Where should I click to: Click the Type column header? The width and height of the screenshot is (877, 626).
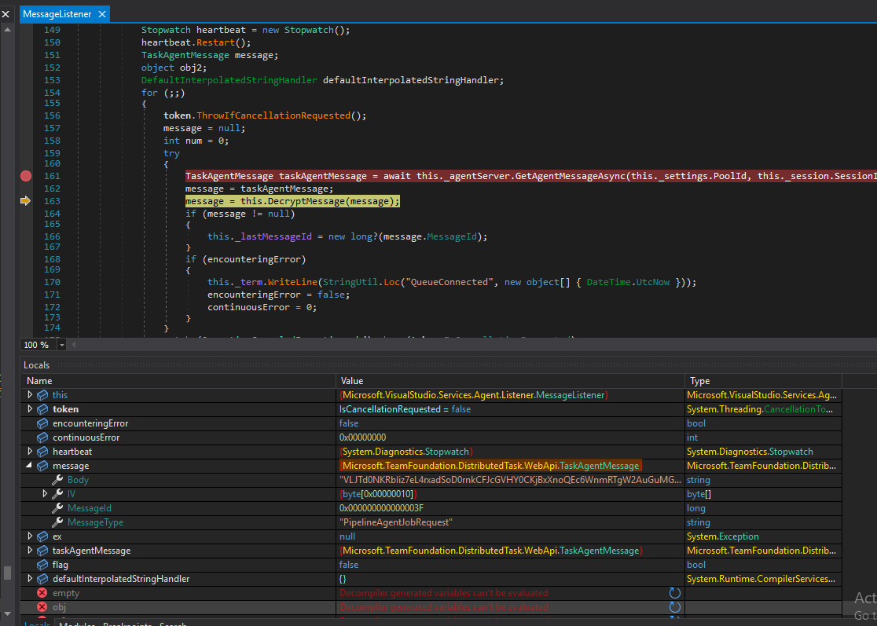(699, 381)
